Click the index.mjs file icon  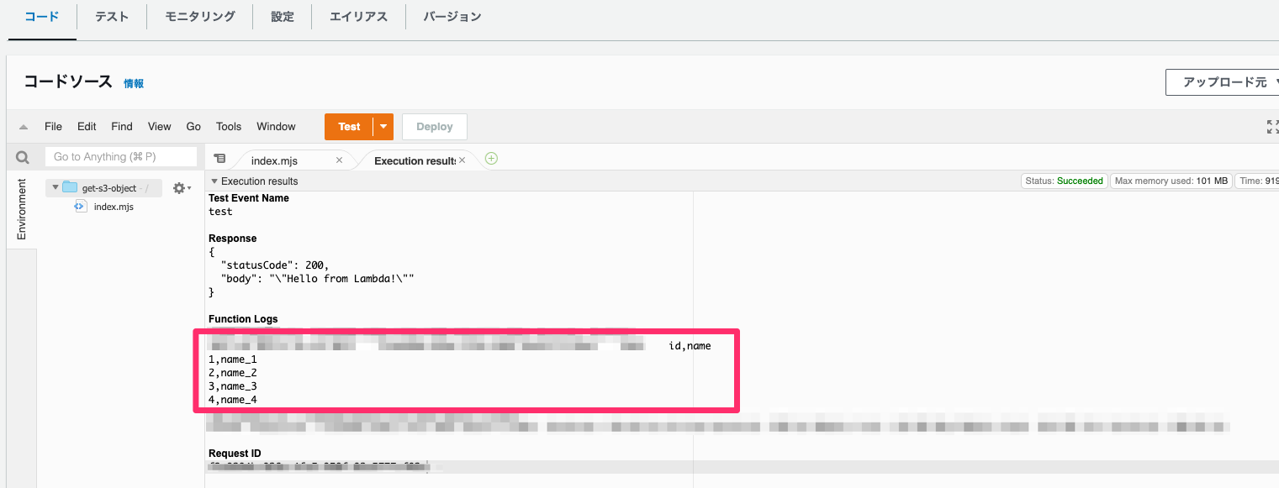pyautogui.click(x=81, y=207)
